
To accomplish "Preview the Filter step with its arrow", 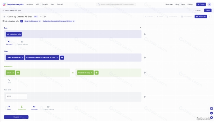I will pos(145,58).
